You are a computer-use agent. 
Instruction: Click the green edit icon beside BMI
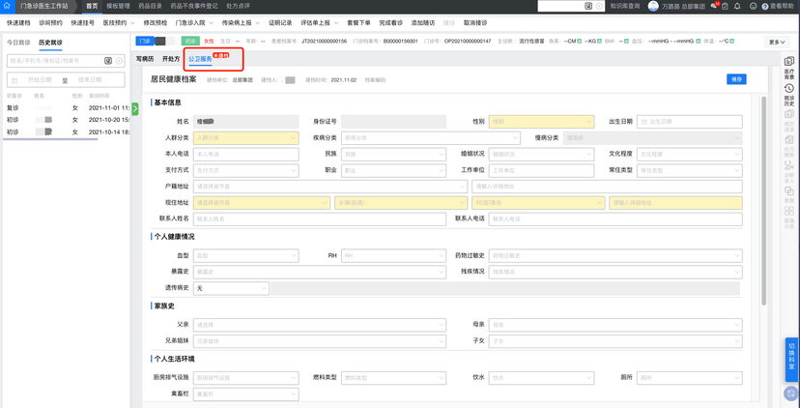pos(626,41)
